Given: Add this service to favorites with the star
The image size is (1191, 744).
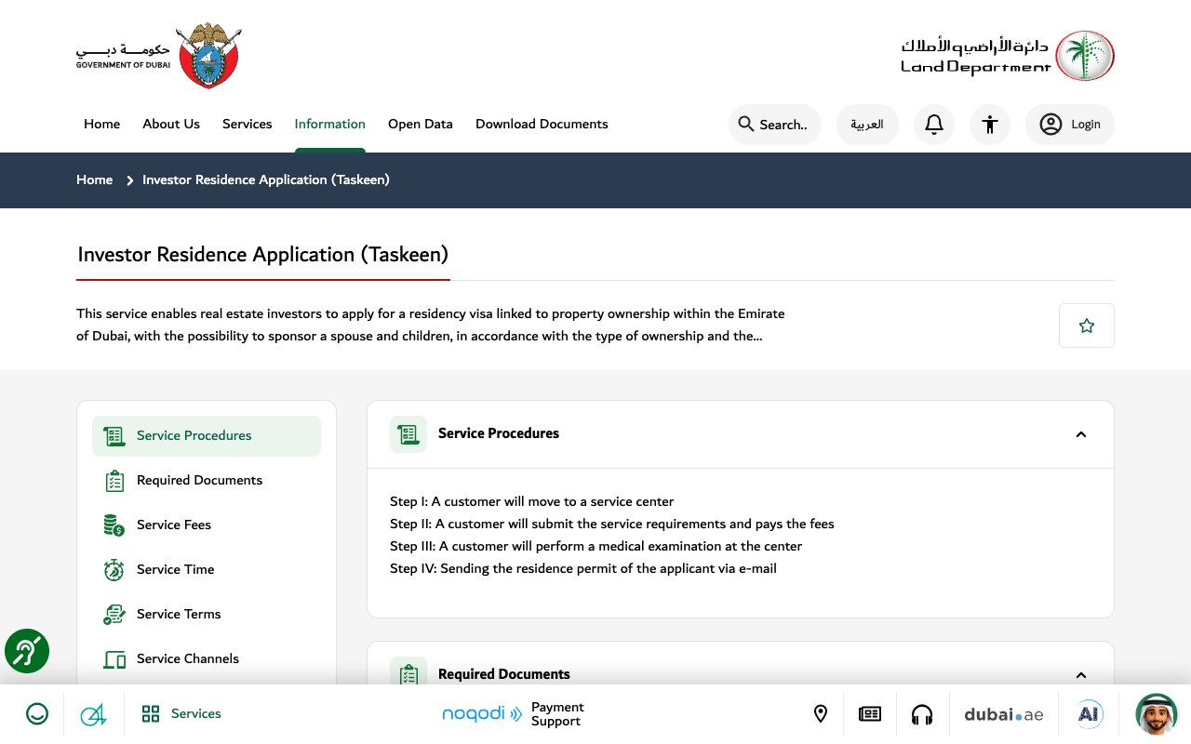Looking at the screenshot, I should coord(1087,325).
